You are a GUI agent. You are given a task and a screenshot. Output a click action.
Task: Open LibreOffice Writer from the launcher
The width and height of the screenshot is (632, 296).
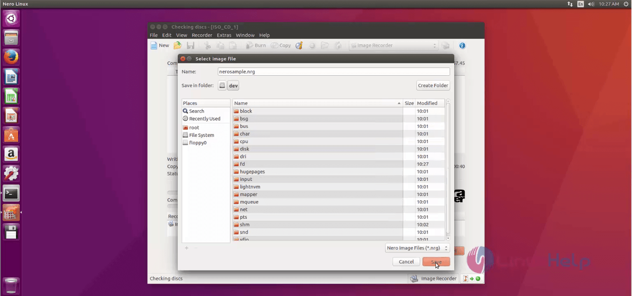click(11, 76)
